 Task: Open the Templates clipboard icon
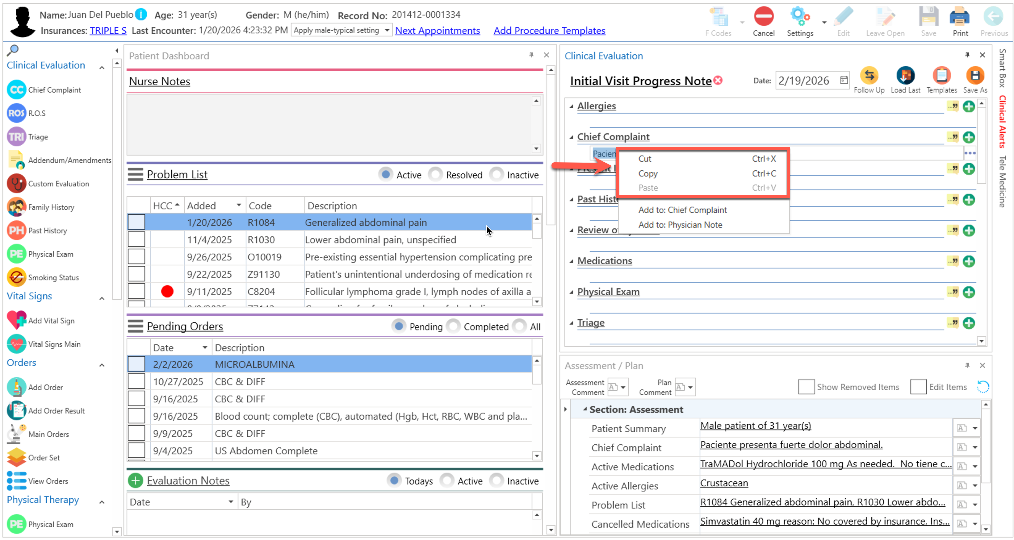[941, 76]
